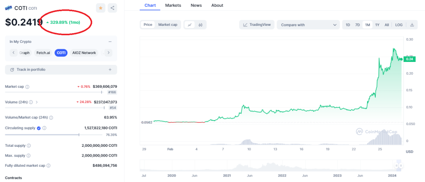425x182 pixels.
Task: Open TradingView chart button
Action: 257,25
